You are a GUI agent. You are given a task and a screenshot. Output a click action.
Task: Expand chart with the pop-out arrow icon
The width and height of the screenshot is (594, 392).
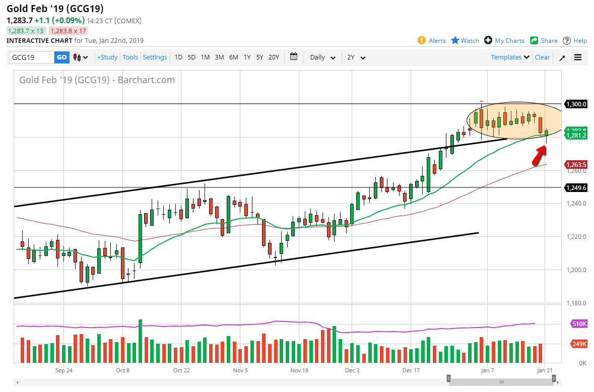[x=562, y=57]
